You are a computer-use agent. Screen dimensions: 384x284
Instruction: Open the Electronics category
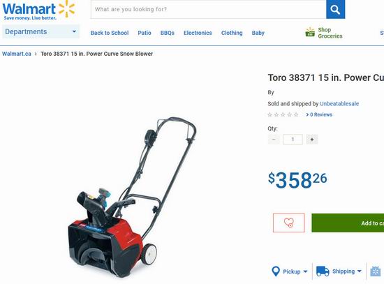tap(198, 33)
